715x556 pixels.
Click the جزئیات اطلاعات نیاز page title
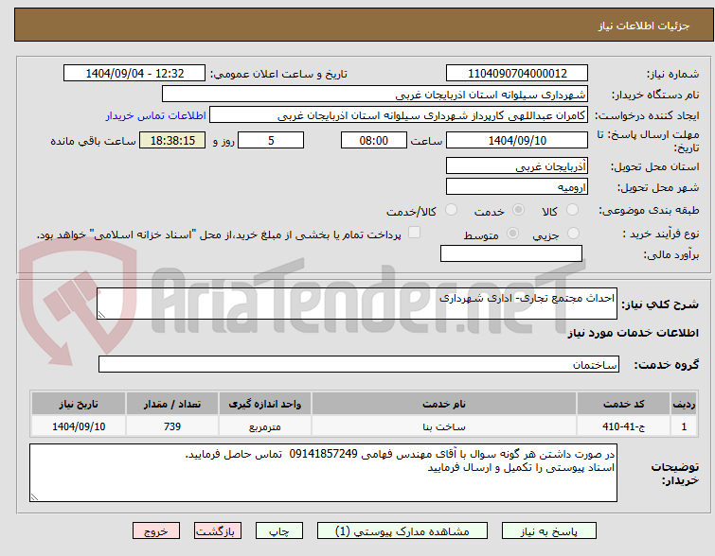644,26
